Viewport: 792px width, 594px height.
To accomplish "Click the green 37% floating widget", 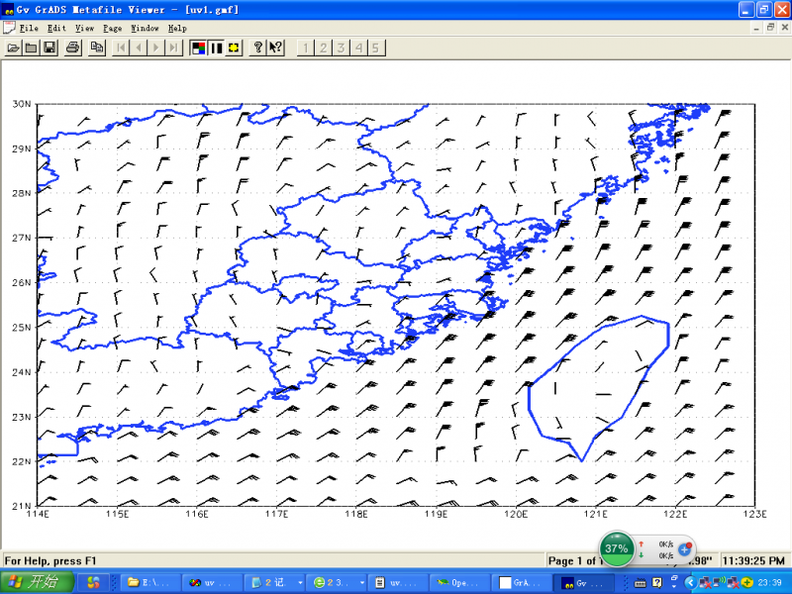I will [x=617, y=547].
